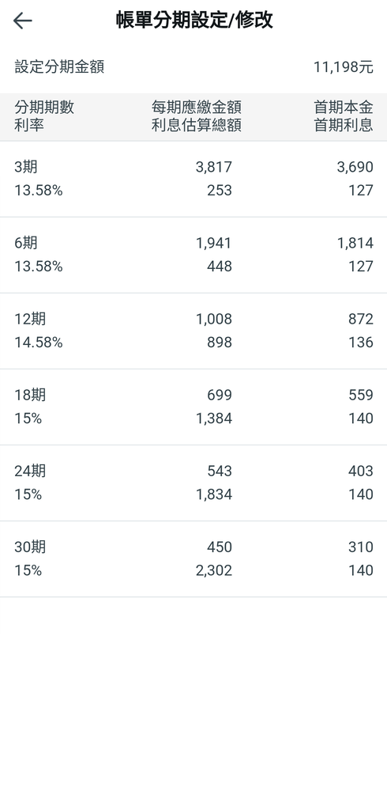Select the 3期 installment plan row
Image resolution: width=387 pixels, height=810 pixels.
193,179
